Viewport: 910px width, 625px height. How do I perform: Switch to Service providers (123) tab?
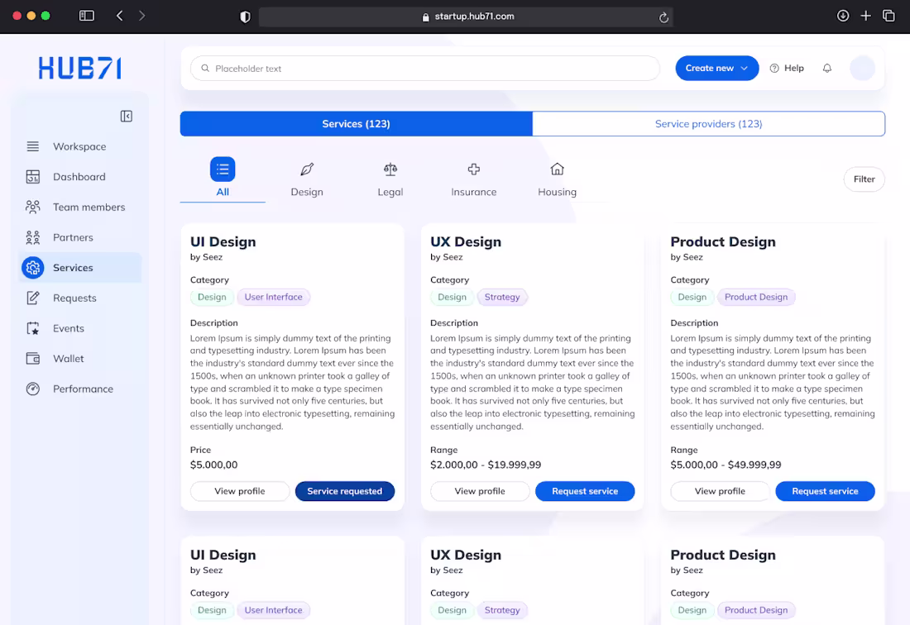tap(708, 123)
